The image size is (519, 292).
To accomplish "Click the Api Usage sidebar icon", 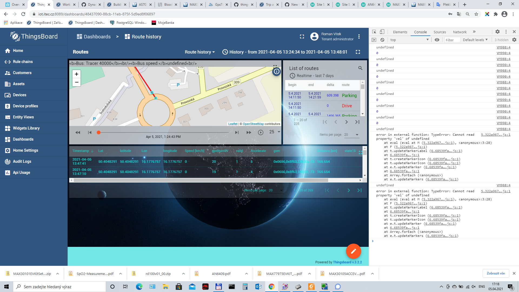I will tap(8, 173).
